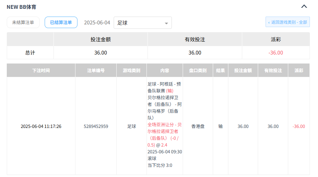Click the date 2025-06-04 beside the tabs
The height and width of the screenshot is (177, 318).
tap(97, 23)
